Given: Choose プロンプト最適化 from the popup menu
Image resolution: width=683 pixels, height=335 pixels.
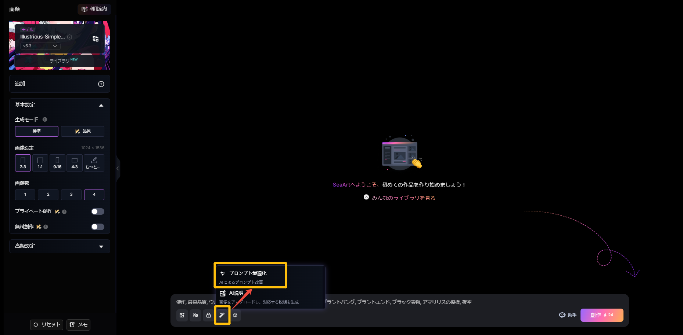Looking at the screenshot, I should coord(248,273).
